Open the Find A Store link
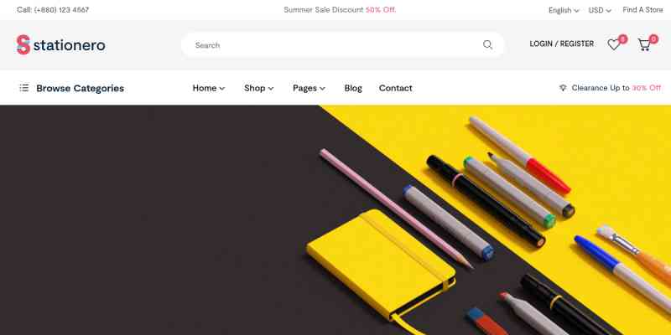The height and width of the screenshot is (335, 671). [x=642, y=9]
